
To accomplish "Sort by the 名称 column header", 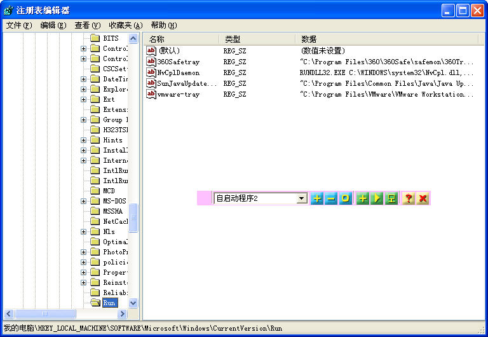I will pyautogui.click(x=181, y=39).
